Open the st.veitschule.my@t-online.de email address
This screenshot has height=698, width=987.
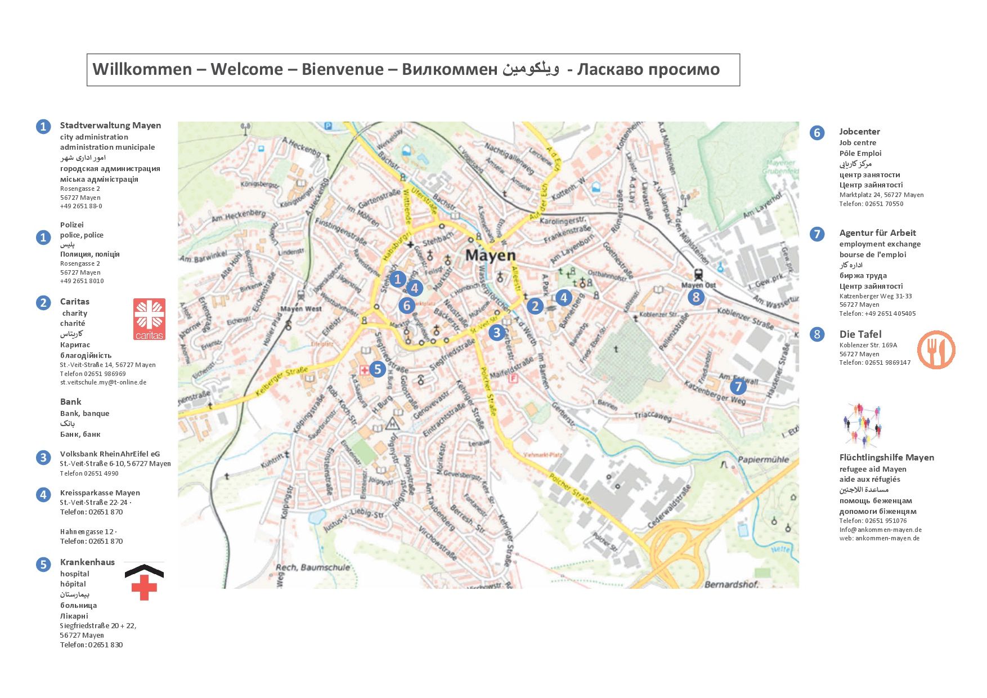pyautogui.click(x=103, y=382)
